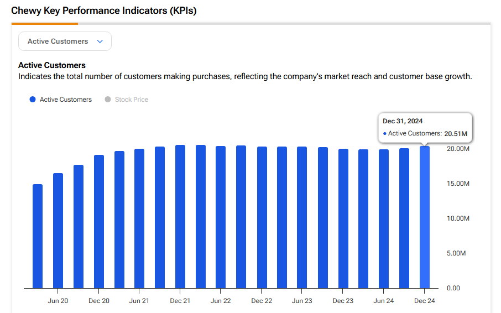Click the bar above Jun 21
Image resolution: width=501 pixels, height=313 pixels.
click(x=139, y=218)
